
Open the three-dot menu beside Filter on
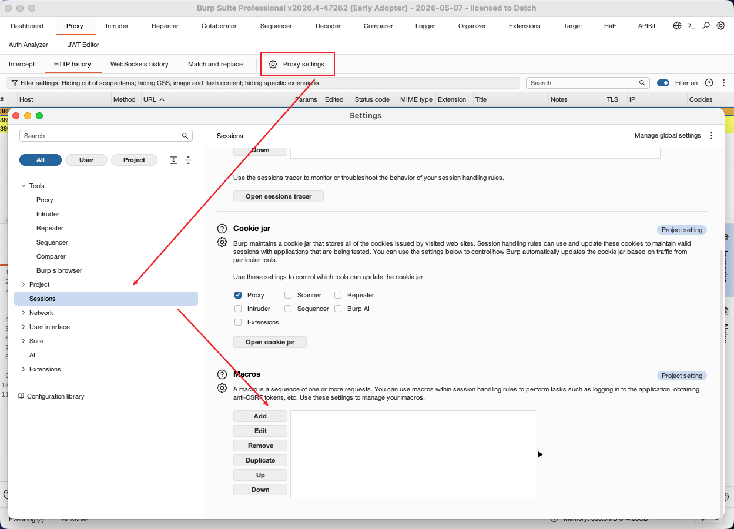click(x=724, y=83)
